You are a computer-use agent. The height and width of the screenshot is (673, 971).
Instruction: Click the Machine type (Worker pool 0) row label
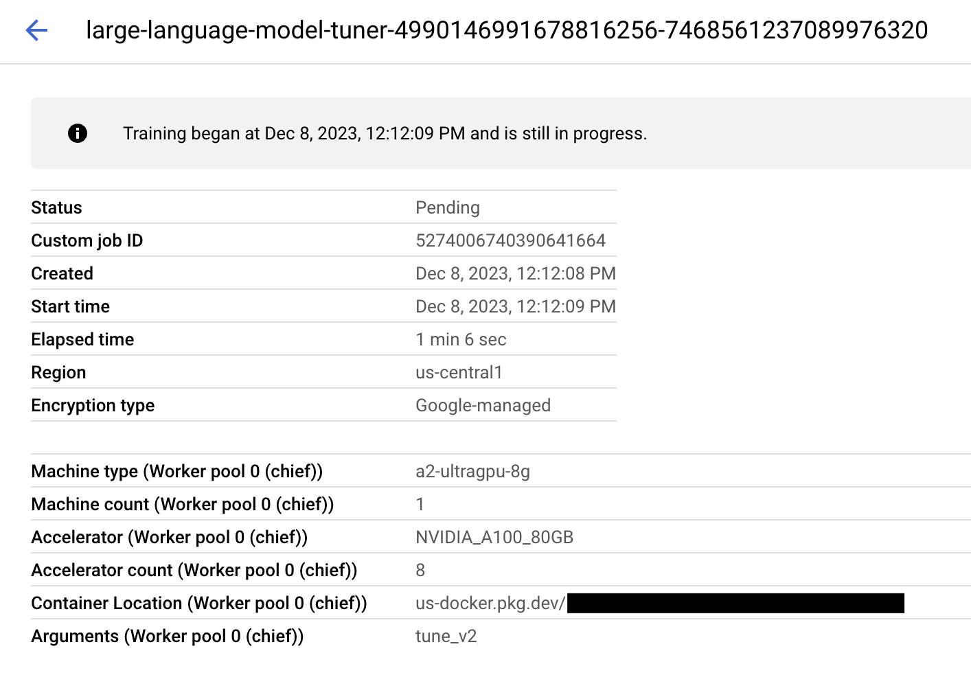(176, 471)
